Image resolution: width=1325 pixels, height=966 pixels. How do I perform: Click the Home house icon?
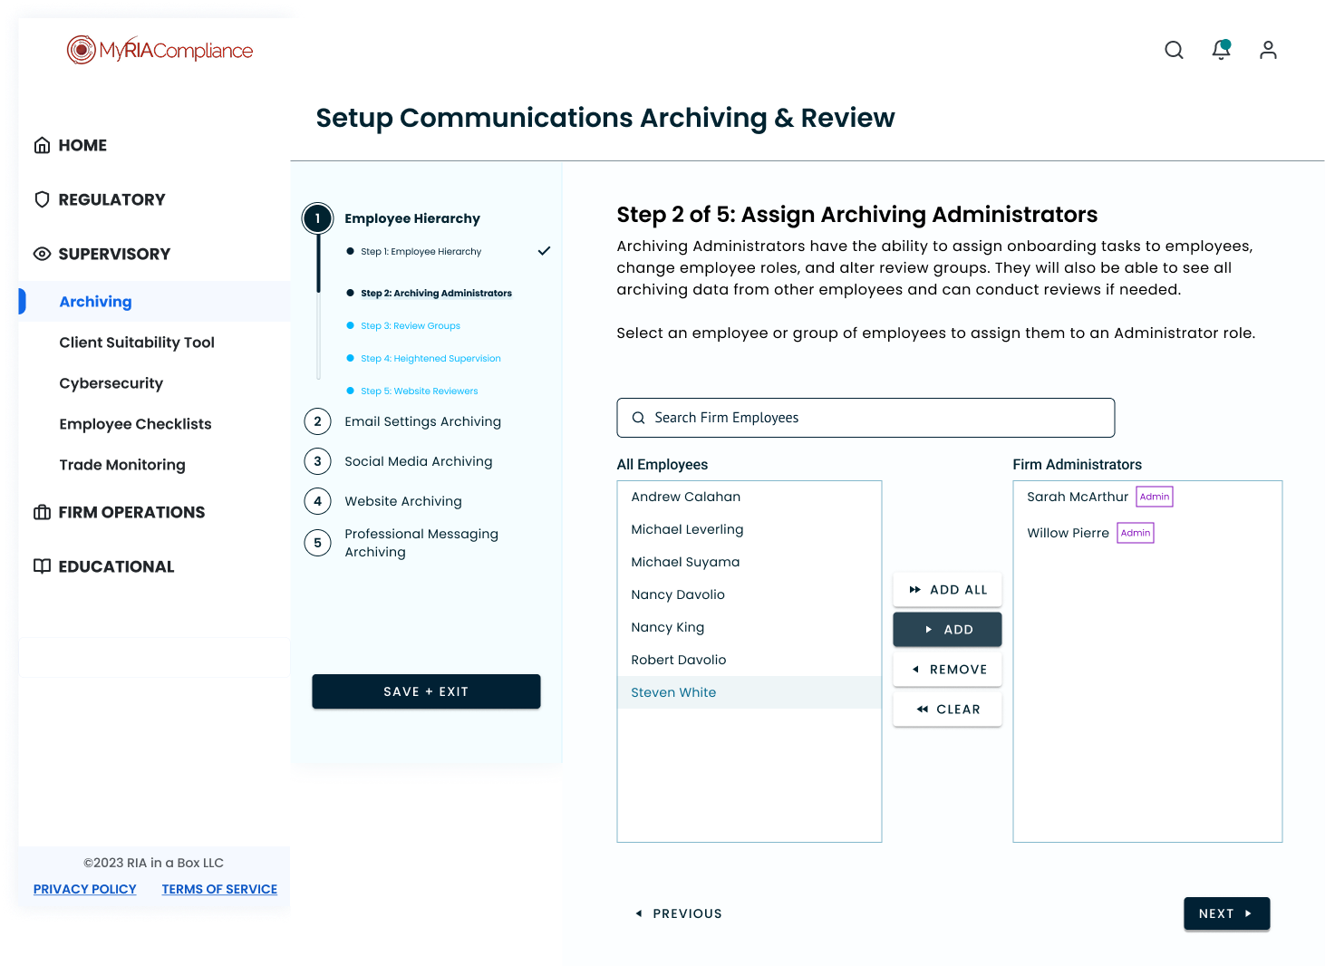point(42,145)
